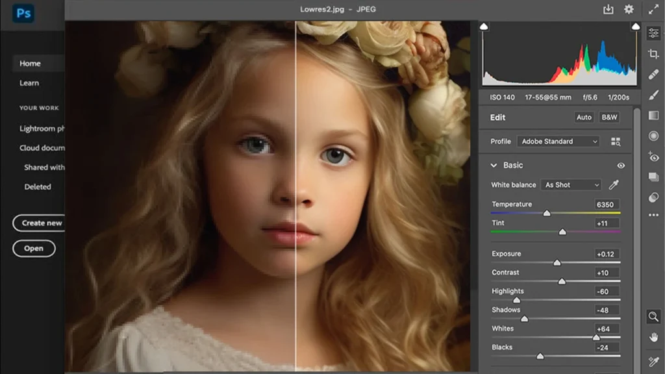Toggle full screen mode arrows icon
This screenshot has height=374, width=665.
click(653, 9)
